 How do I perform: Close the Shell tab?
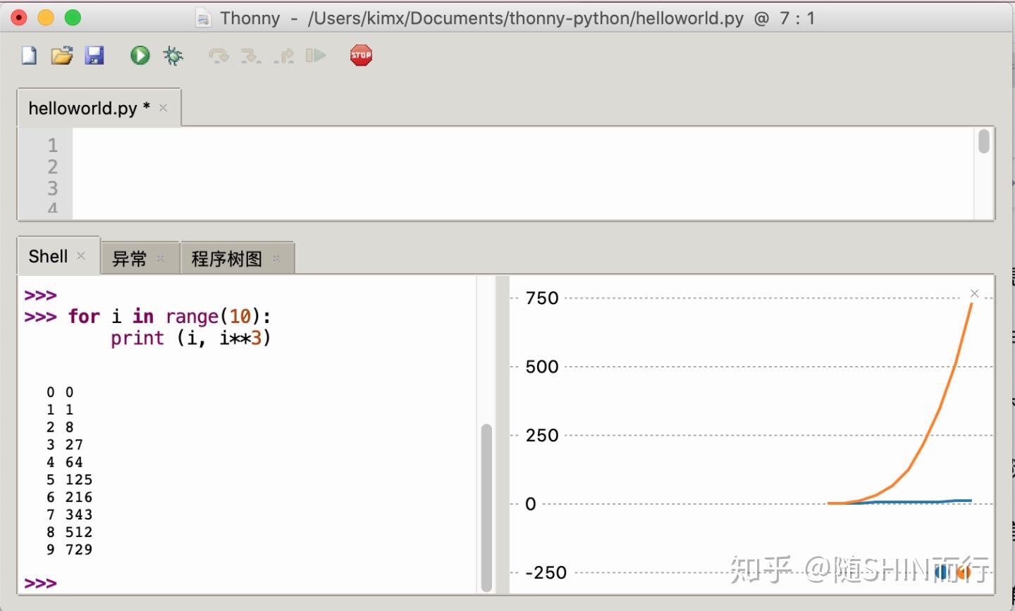click(x=80, y=256)
